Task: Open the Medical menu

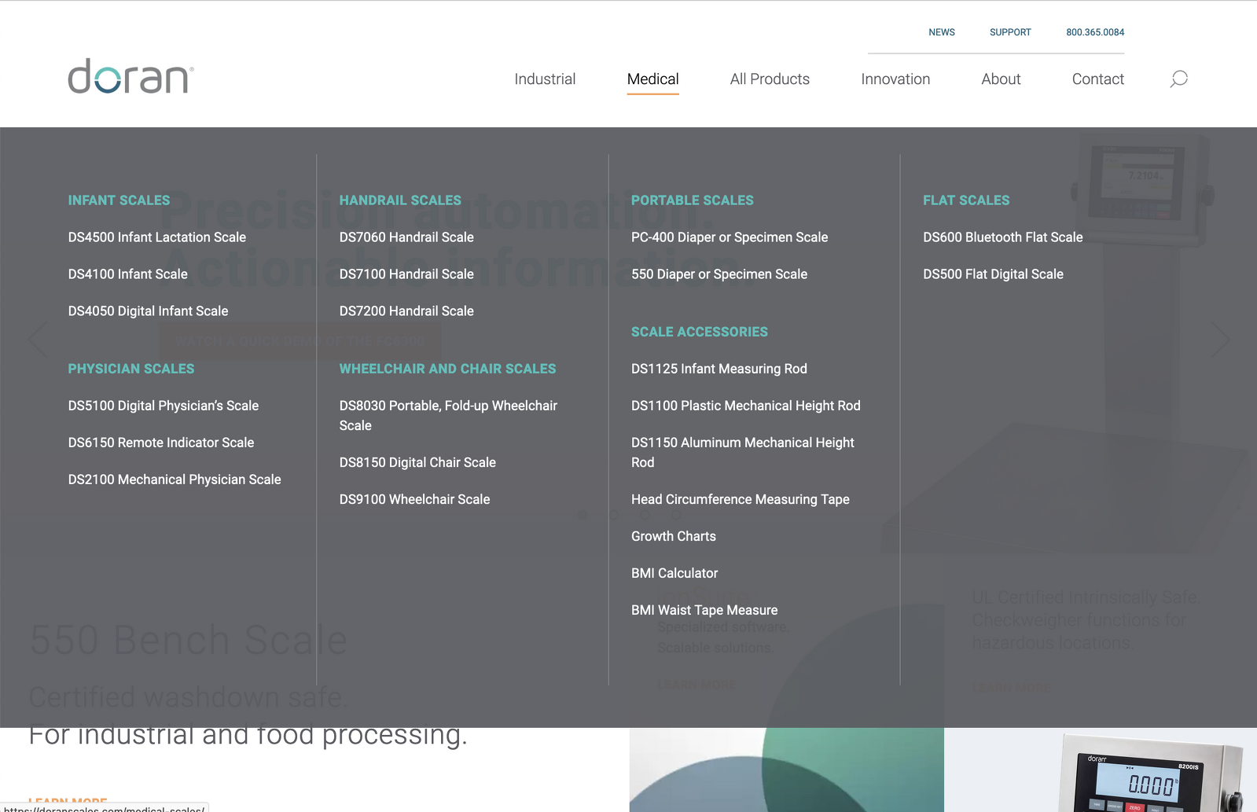Action: click(x=652, y=79)
